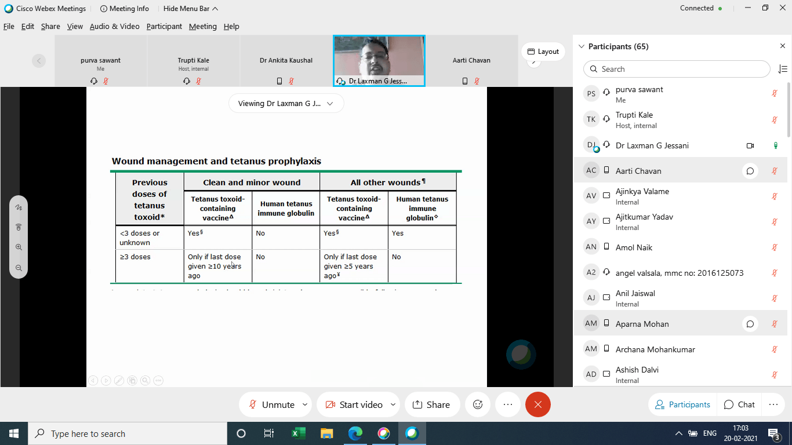Screen dimensions: 792x445
Task: Toggle the Participants panel button
Action: point(682,404)
